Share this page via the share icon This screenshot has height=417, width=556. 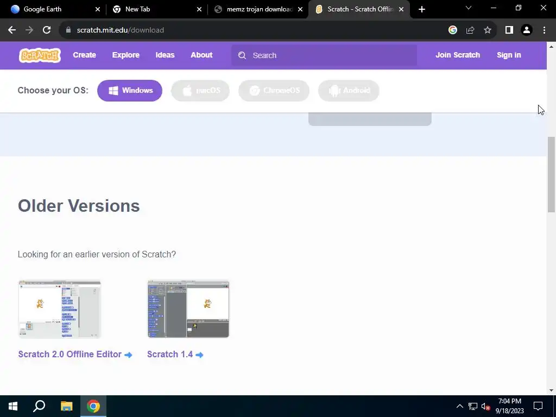tap(470, 30)
